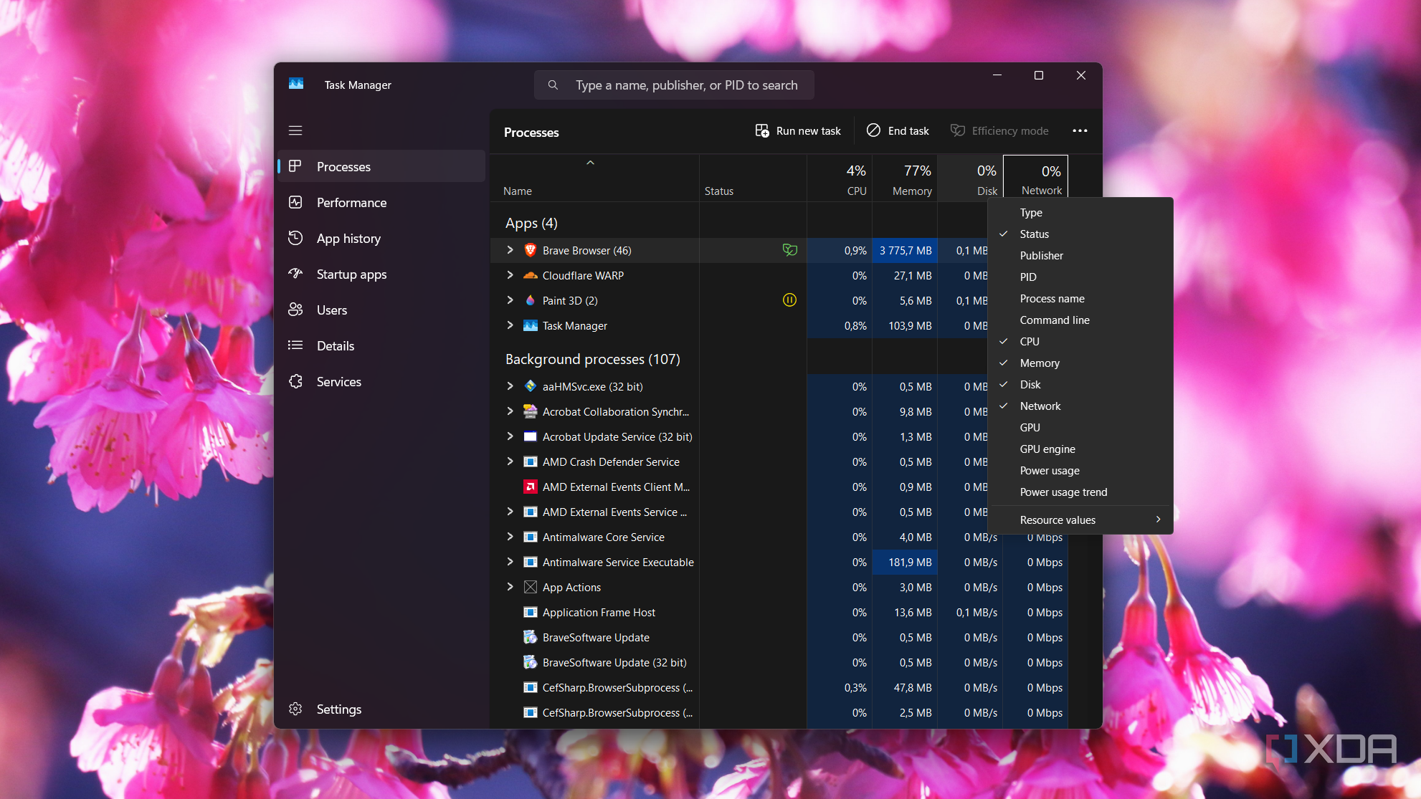Select Power usage trend menu entry
The width and height of the screenshot is (1421, 799).
pos(1080,492)
